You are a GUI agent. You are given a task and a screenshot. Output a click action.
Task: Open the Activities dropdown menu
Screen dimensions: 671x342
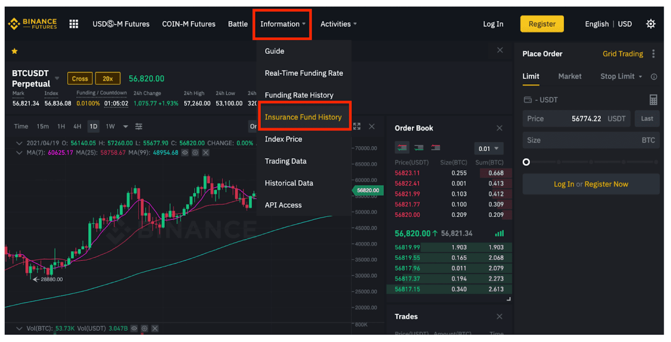coord(338,24)
